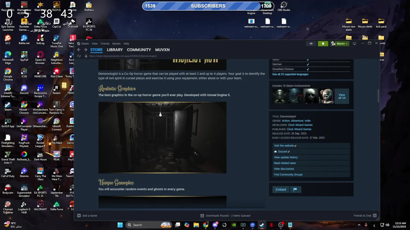Click the Embed button
The height and width of the screenshot is (230, 410).
click(x=281, y=189)
